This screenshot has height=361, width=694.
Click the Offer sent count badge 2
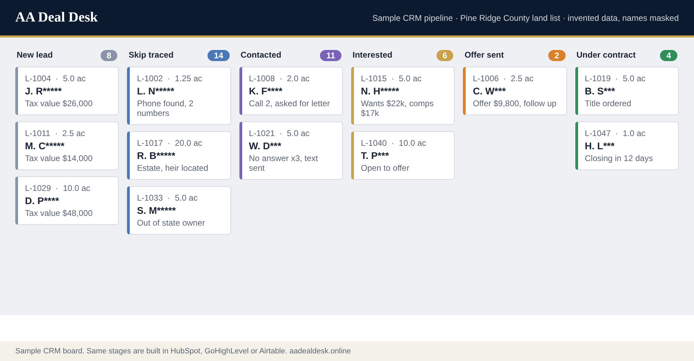point(557,56)
